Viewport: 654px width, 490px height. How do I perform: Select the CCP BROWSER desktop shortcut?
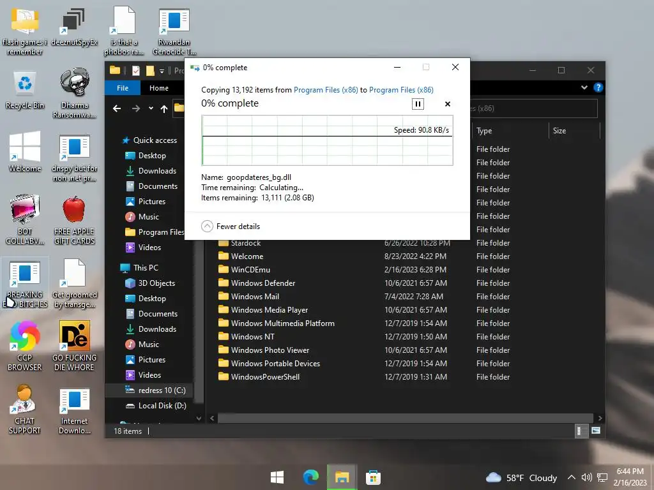click(x=25, y=346)
